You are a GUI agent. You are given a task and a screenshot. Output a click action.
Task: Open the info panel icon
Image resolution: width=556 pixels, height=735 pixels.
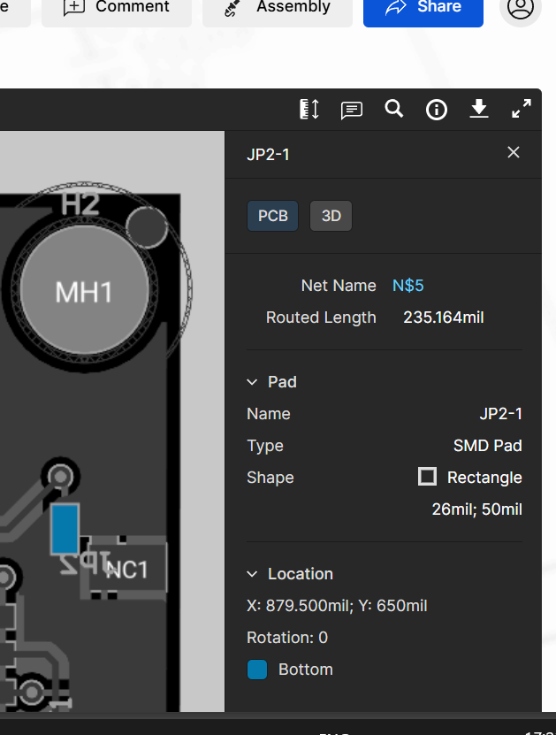[x=436, y=110]
